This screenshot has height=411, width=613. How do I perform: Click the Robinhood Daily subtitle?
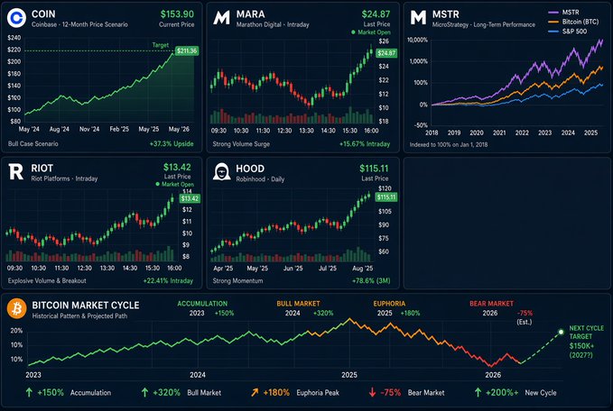(x=260, y=179)
